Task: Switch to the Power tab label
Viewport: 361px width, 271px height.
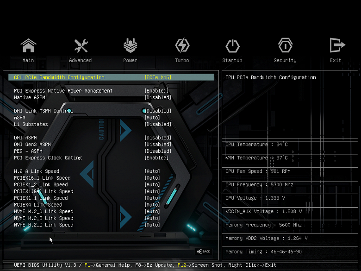Action: 130,60
